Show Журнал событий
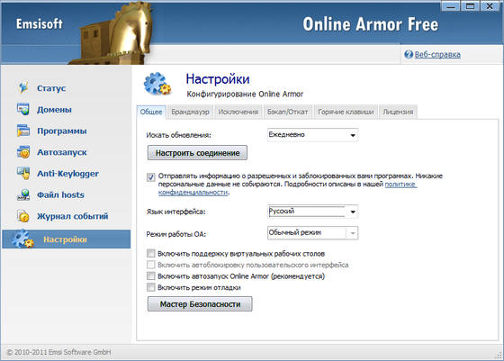The width and height of the screenshot is (504, 361). coord(72,216)
